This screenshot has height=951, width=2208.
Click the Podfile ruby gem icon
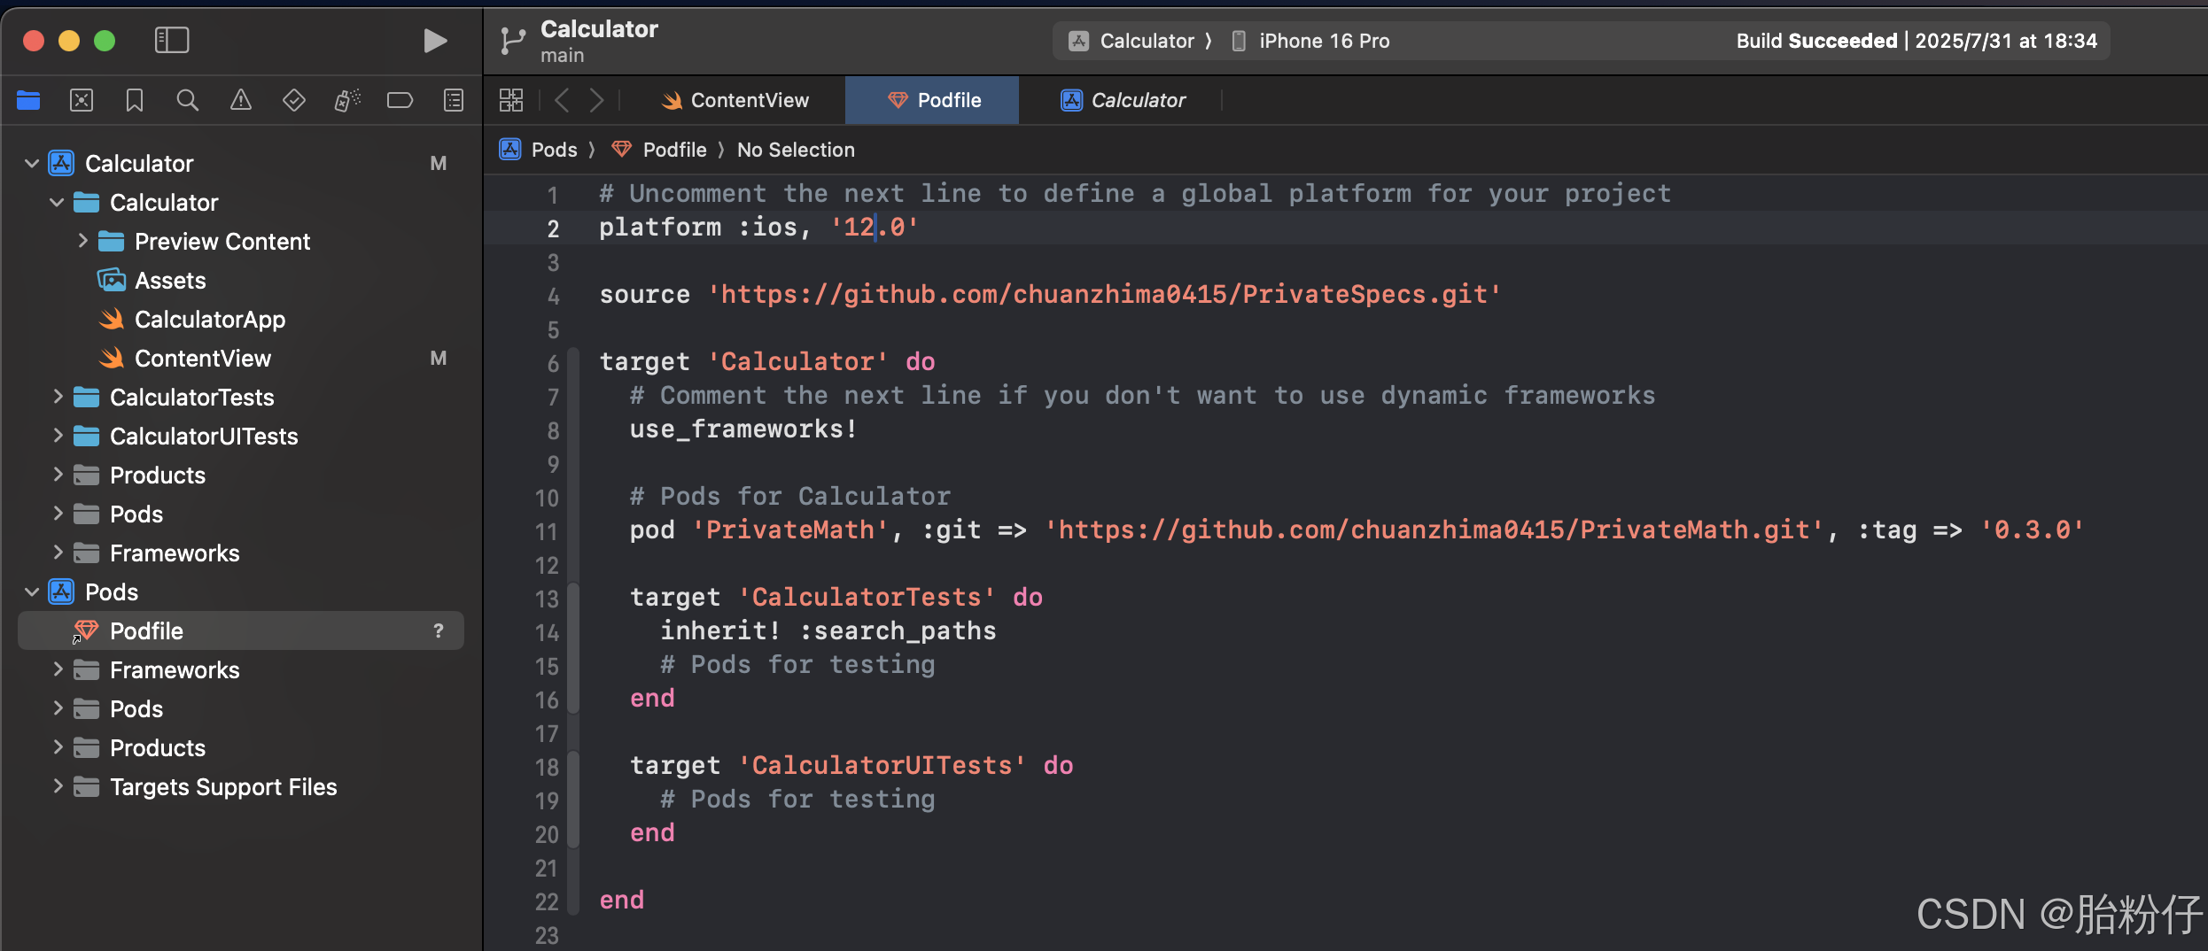(85, 630)
